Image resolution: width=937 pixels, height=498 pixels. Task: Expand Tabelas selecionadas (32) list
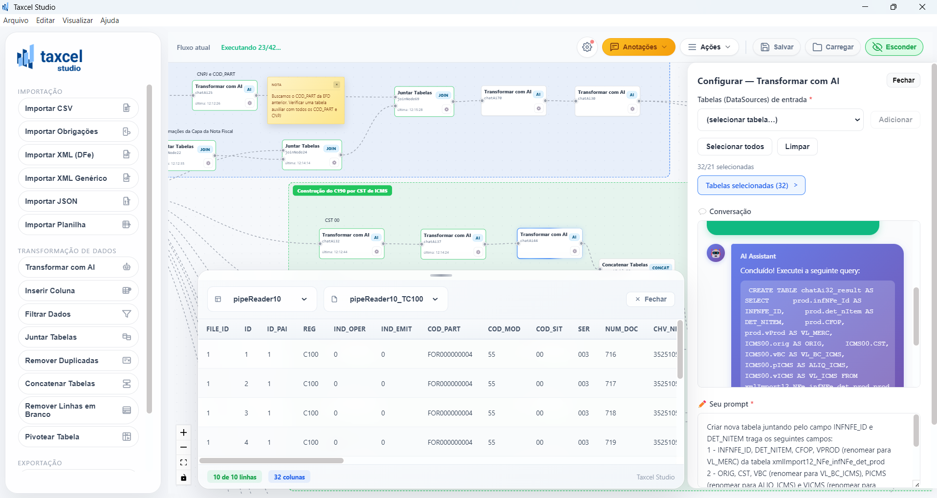[x=751, y=186]
